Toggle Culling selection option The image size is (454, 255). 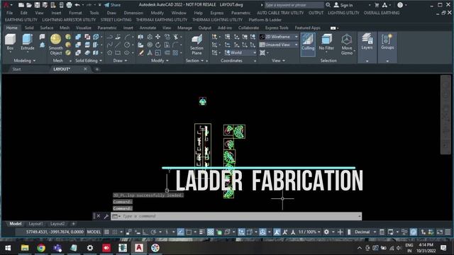coord(308,44)
